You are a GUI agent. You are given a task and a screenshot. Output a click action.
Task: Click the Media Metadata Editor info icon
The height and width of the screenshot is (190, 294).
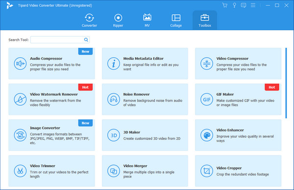pos(114,63)
